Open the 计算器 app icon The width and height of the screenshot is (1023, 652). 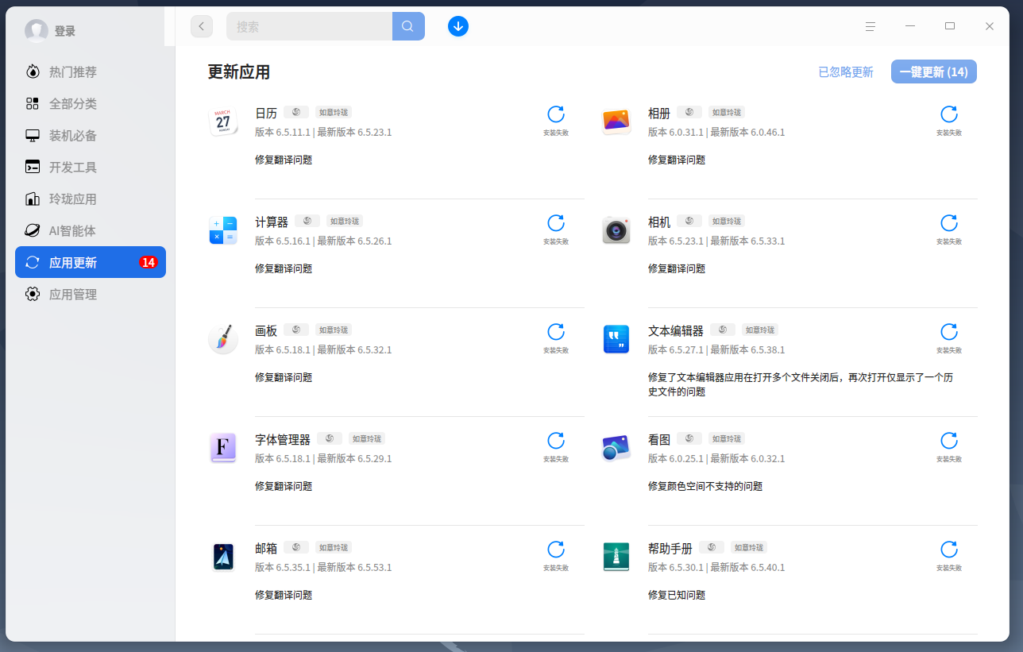coord(223,230)
